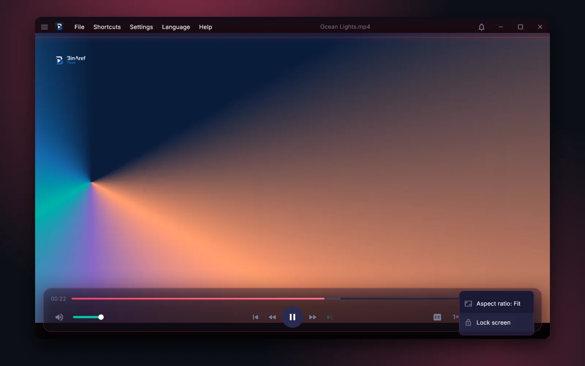Viewport: 585px width, 366px height.
Task: Open notifications bell
Action: (x=482, y=27)
